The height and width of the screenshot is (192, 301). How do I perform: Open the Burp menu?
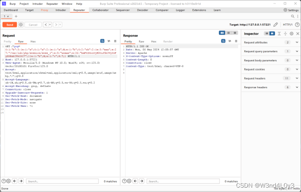(13, 4)
